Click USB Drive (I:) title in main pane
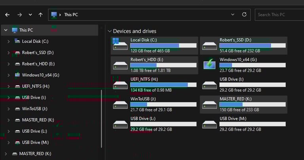 [x=232, y=79]
